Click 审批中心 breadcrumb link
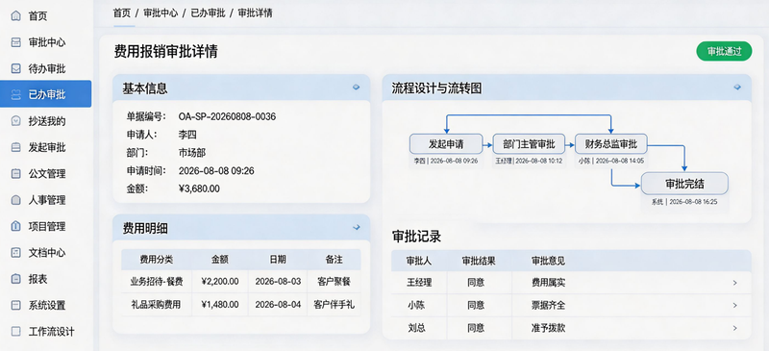The height and width of the screenshot is (351, 769). click(161, 13)
